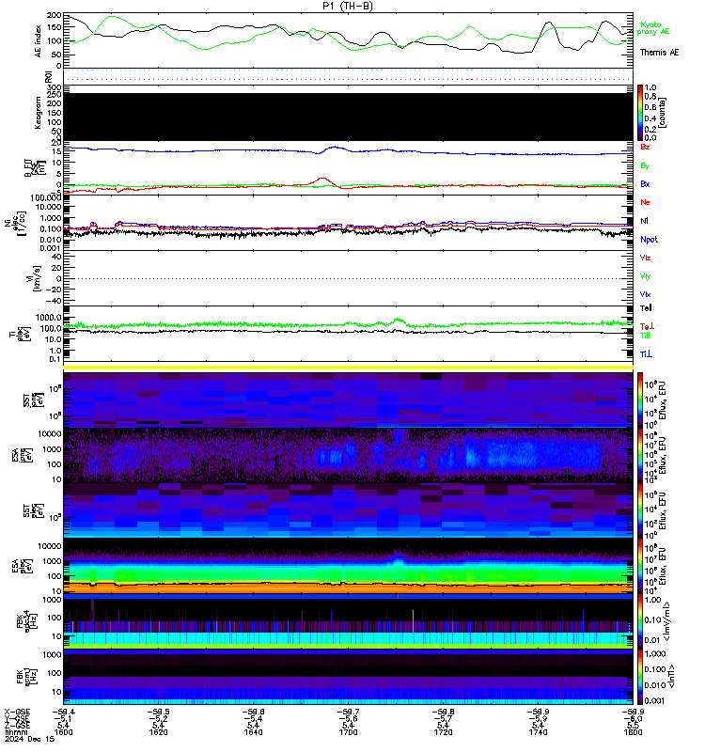Click the red "Viz" velocity legend label
705x752 pixels.
(645, 258)
